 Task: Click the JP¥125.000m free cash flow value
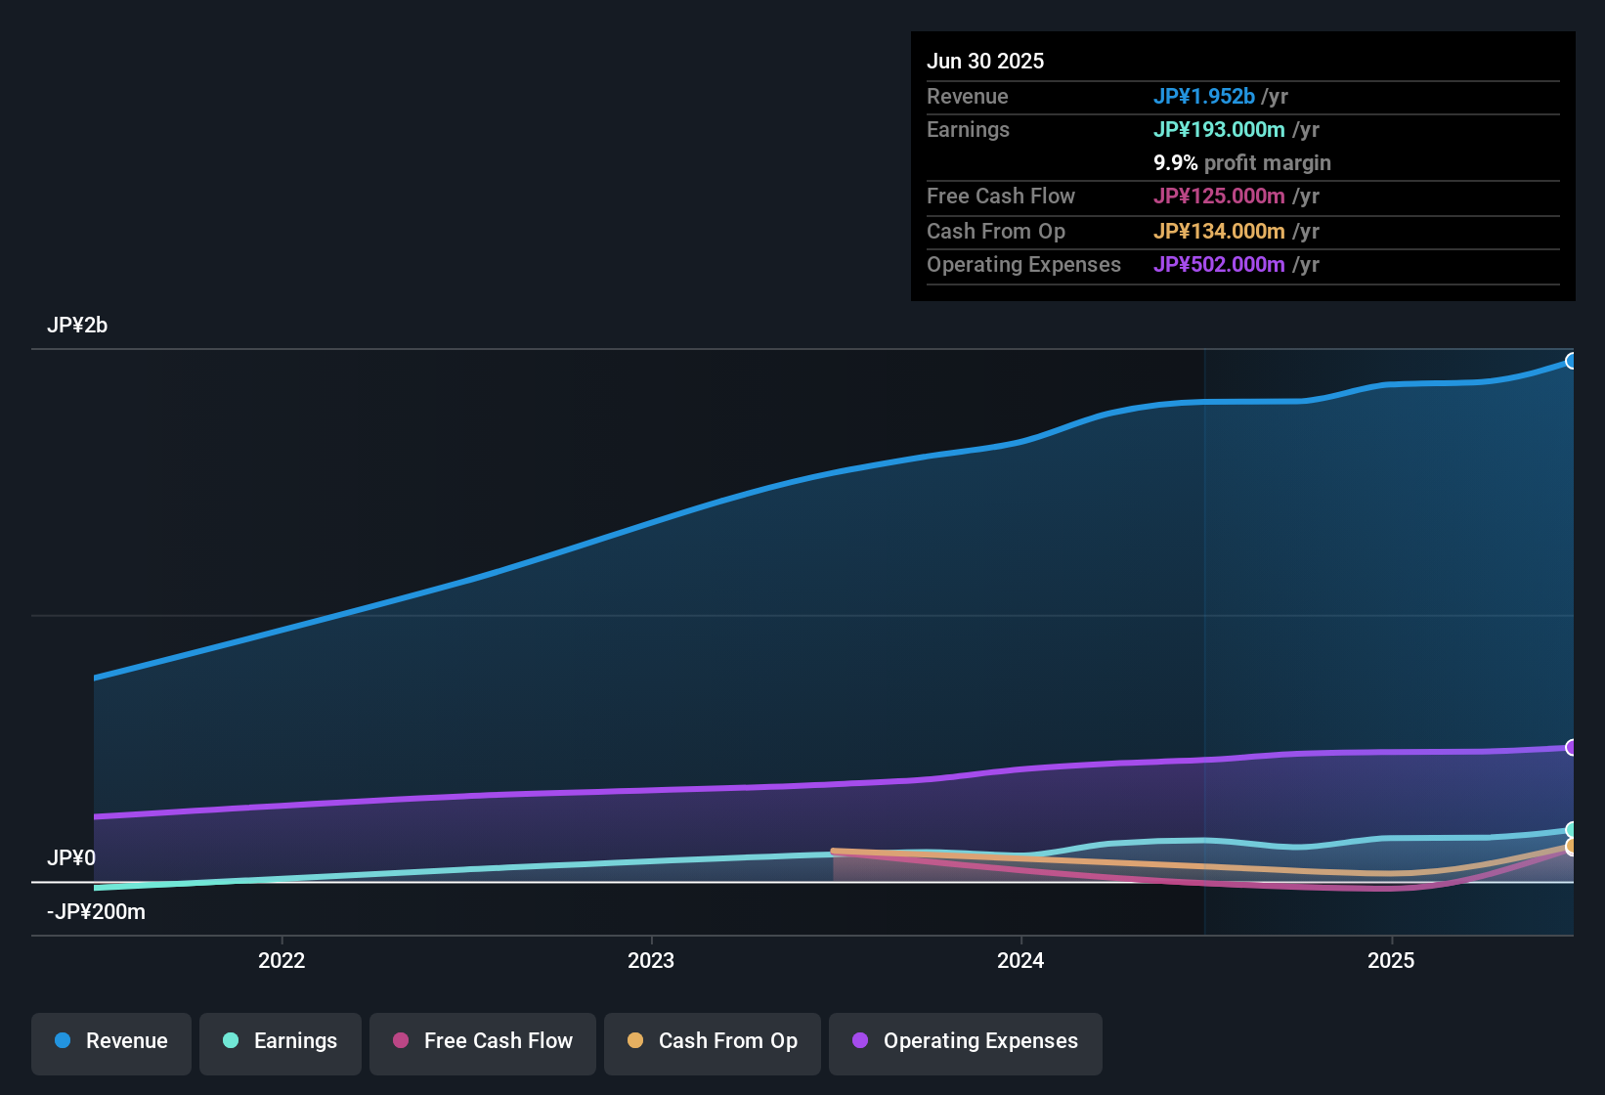coord(1219,196)
